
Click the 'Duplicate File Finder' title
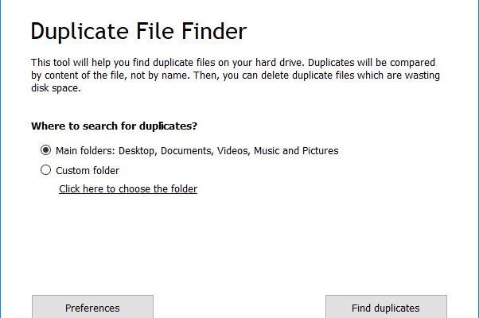click(x=138, y=32)
